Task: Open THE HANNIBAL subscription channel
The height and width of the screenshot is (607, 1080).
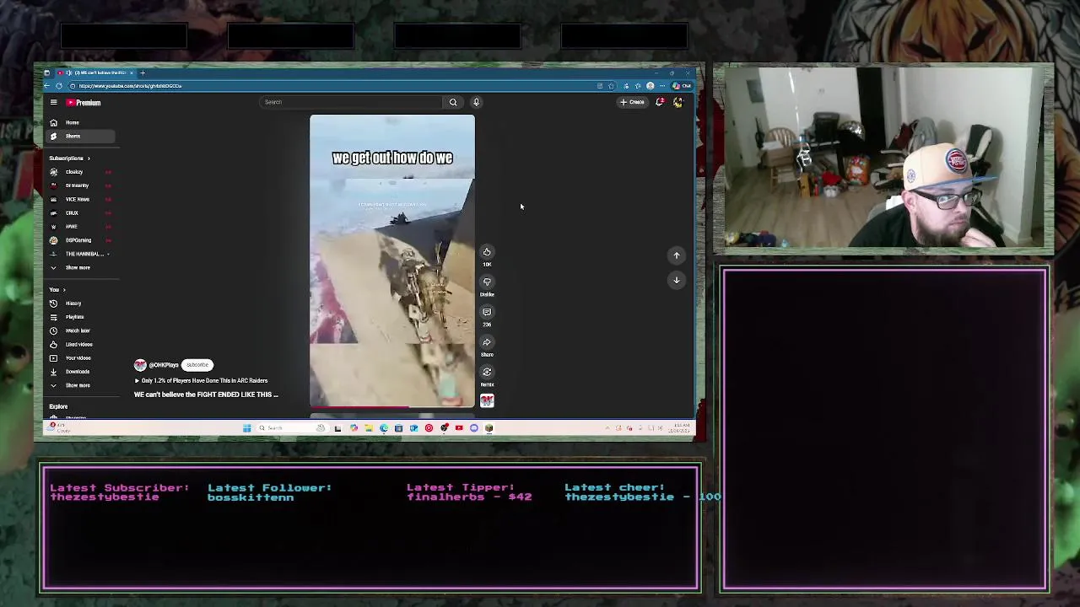Action: point(80,254)
